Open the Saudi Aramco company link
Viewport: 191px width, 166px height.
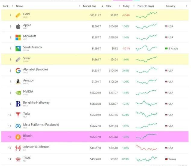(x=33, y=47)
